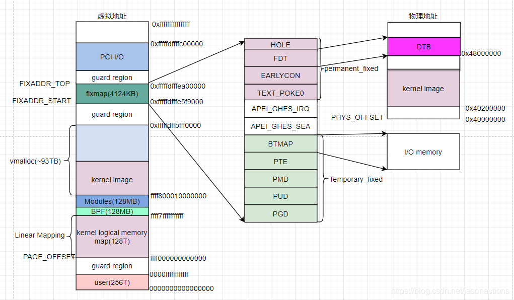Select address 0000ffffffffffff
Screen dimensions: 514x300
click(169, 274)
